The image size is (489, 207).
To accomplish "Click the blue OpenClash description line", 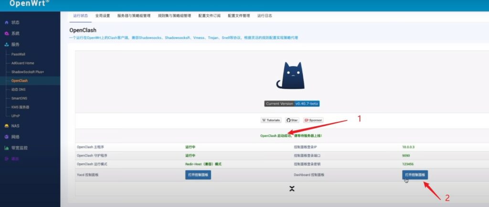I will (183, 38).
